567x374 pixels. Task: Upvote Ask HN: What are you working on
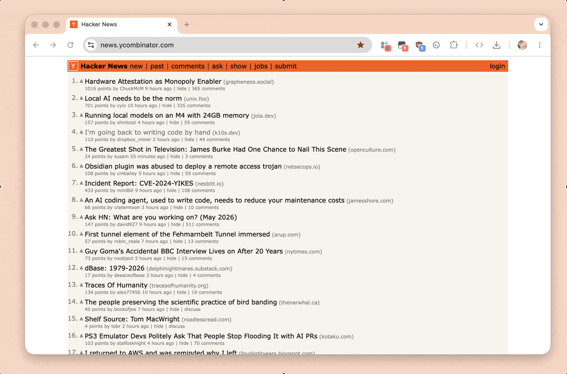pos(81,217)
